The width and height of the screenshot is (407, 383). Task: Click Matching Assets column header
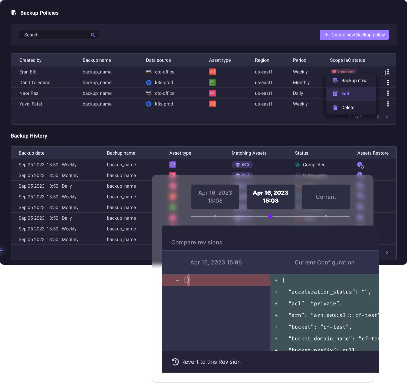click(x=249, y=153)
